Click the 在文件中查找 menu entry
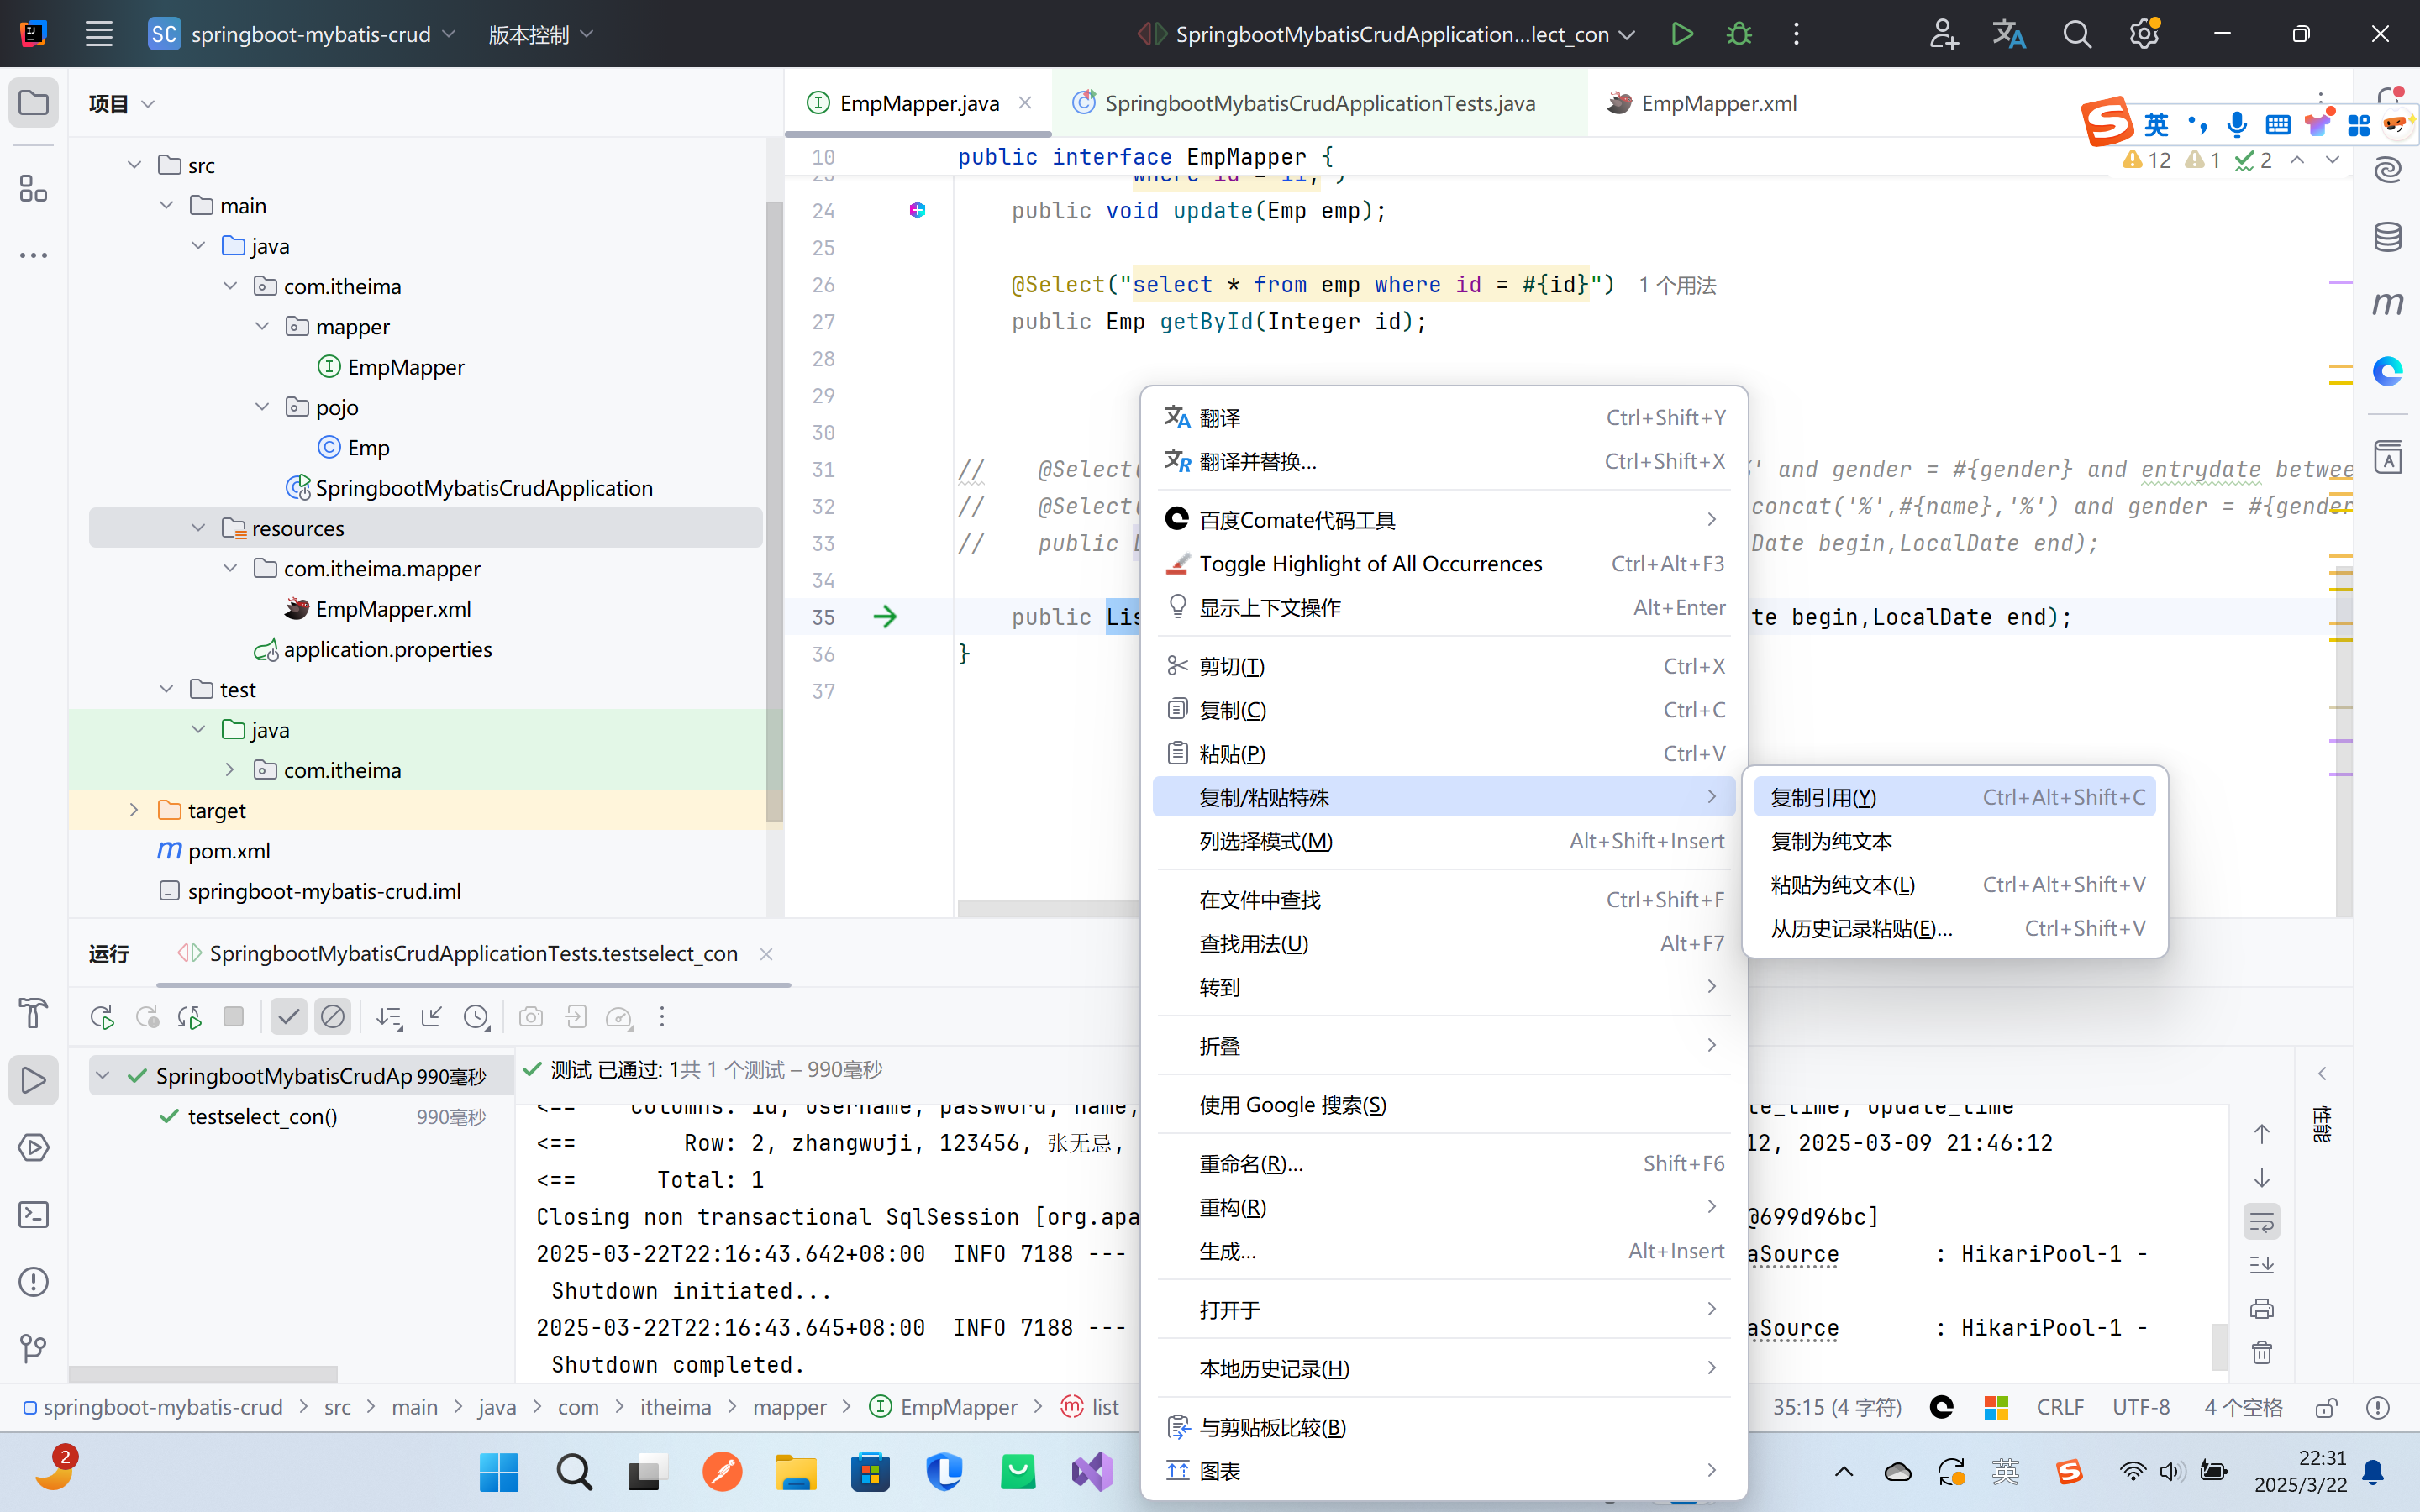 coord(1260,900)
